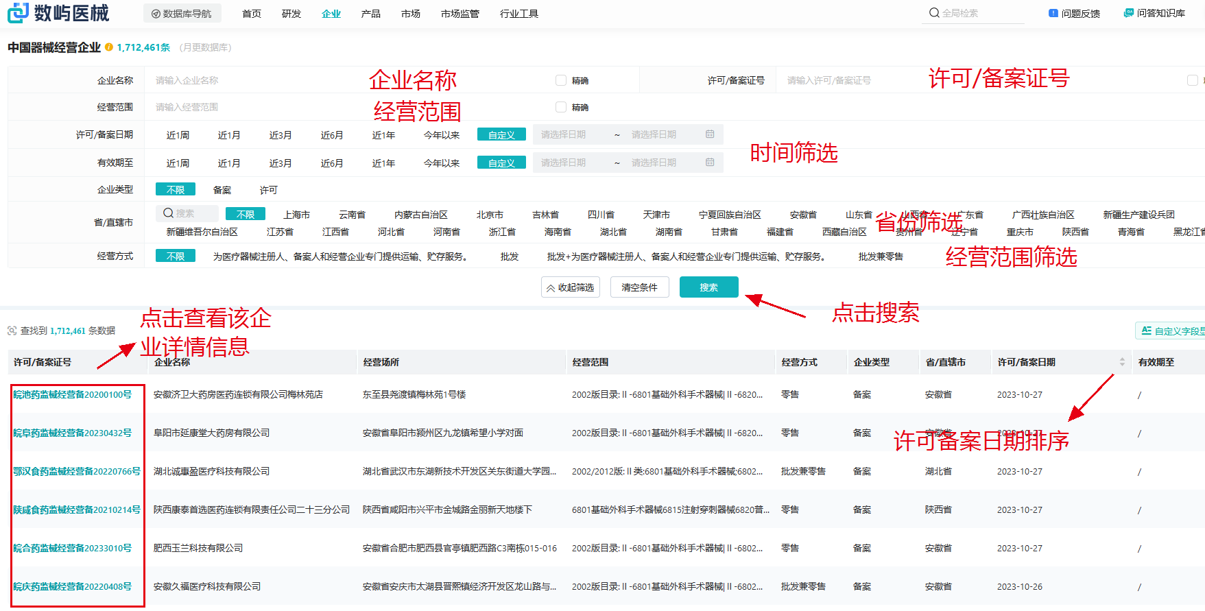Collapse the filters with 收起筛选
The height and width of the screenshot is (611, 1205).
pos(570,287)
